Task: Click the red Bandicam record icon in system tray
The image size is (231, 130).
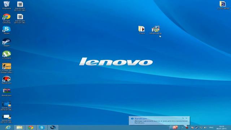Action: point(187,127)
